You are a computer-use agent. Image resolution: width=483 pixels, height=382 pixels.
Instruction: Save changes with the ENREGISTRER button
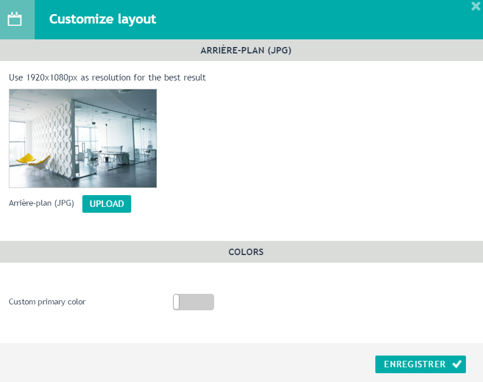coord(421,364)
